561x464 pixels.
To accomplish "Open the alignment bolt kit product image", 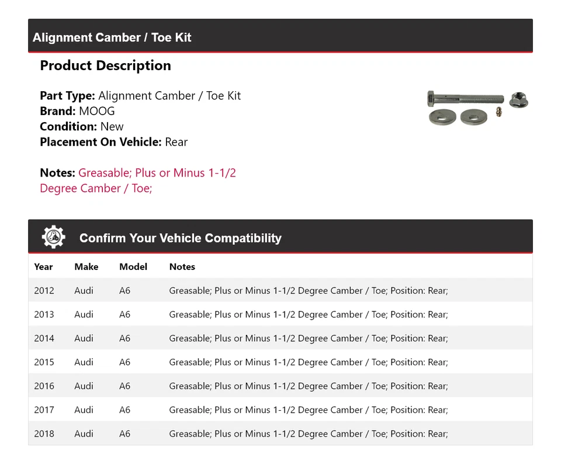I will coord(478,108).
